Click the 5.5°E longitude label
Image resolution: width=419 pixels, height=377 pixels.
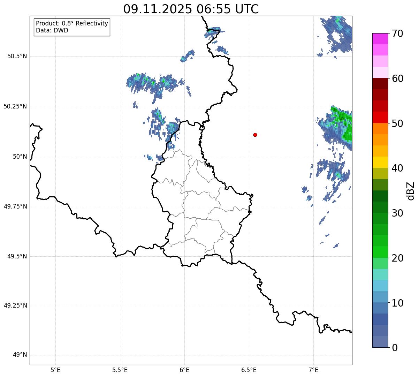tap(120, 370)
